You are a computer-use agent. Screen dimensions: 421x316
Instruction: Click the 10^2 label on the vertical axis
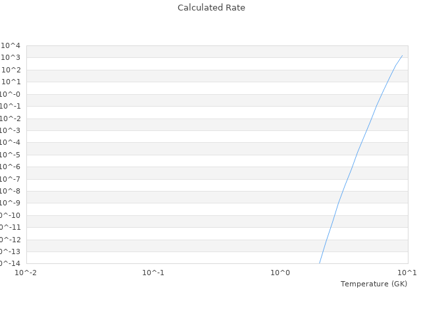[x=11, y=70]
